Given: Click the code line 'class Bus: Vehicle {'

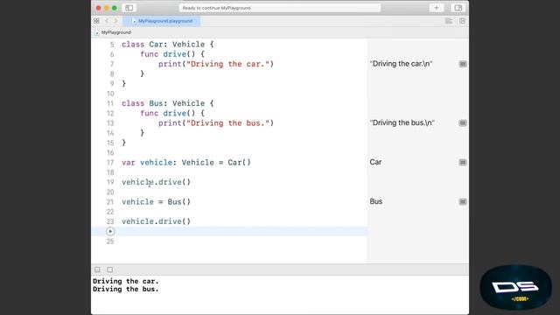Looking at the screenshot, I should coord(167,103).
